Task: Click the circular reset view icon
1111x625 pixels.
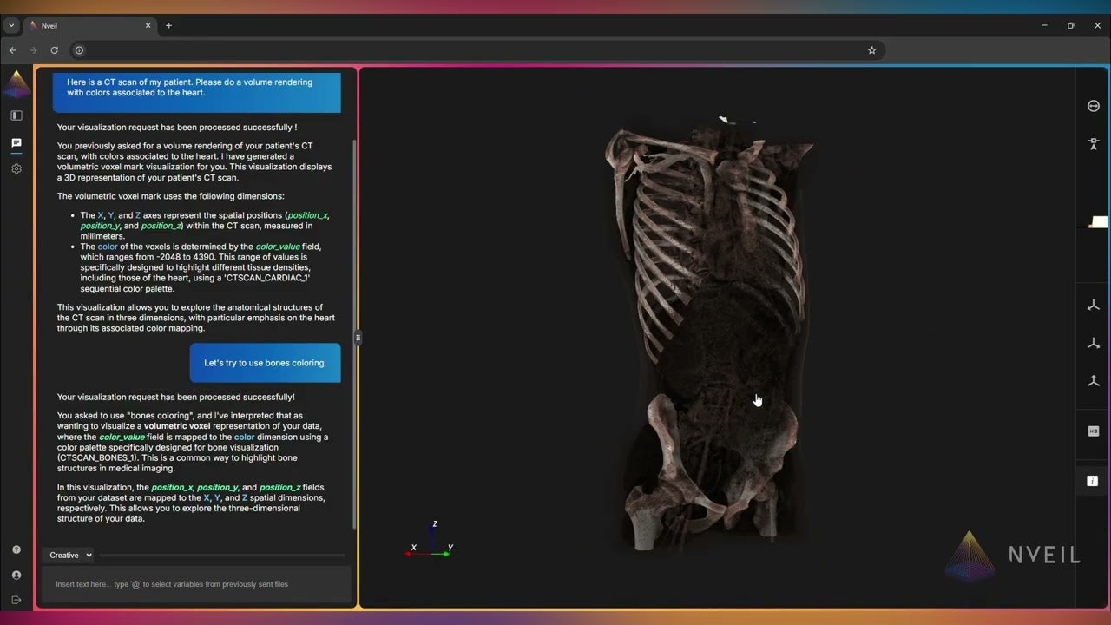Action: coord(1093,106)
